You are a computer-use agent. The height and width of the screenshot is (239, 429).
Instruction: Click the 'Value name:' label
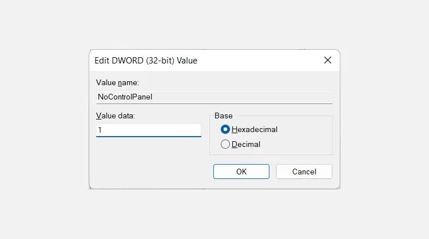point(117,82)
